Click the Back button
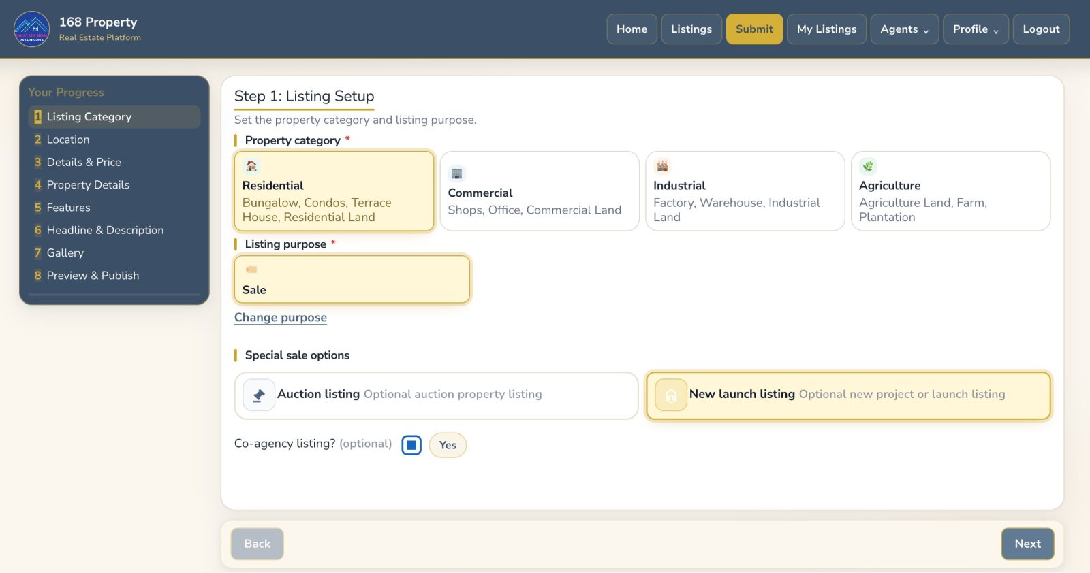 point(258,544)
